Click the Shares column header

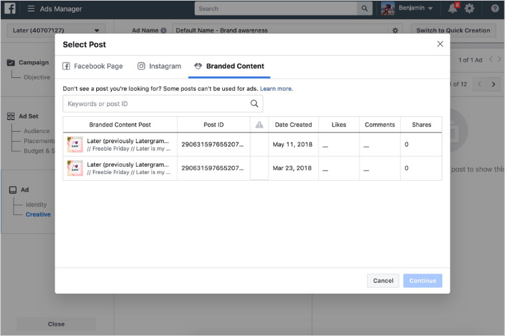point(422,125)
